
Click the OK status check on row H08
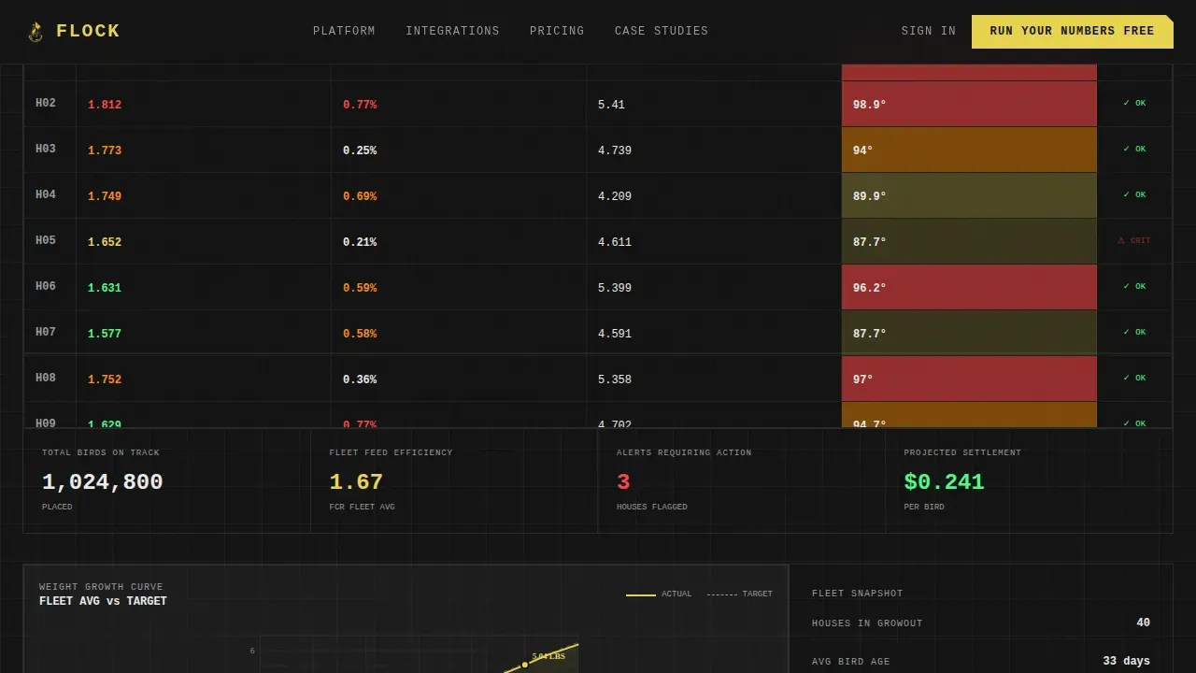(x=1134, y=379)
